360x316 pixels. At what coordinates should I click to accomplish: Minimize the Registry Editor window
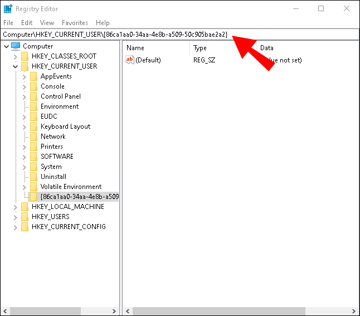point(296,8)
